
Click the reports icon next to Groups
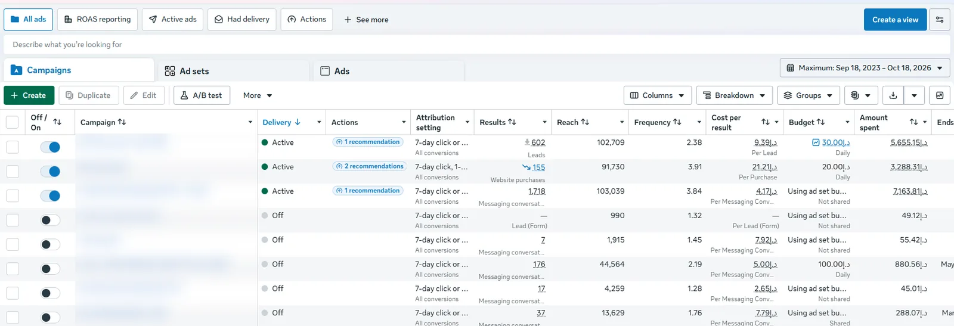tap(855, 95)
